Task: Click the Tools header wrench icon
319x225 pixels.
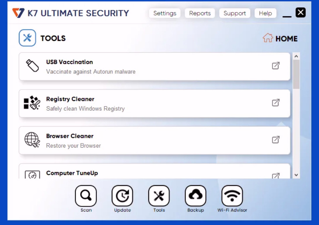Action: [x=27, y=38]
